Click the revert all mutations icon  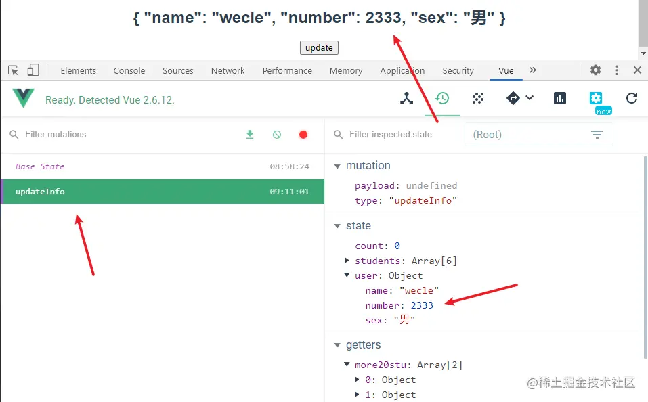[276, 135]
